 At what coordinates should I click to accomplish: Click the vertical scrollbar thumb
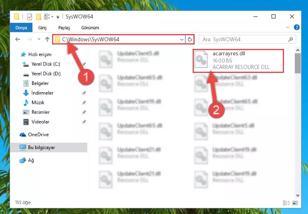pos(298,63)
